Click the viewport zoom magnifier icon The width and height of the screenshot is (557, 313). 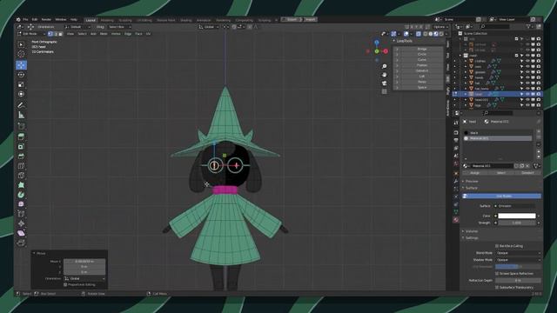(384, 66)
